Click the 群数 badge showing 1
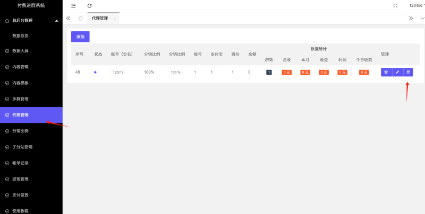The height and width of the screenshot is (214, 425). click(269, 72)
